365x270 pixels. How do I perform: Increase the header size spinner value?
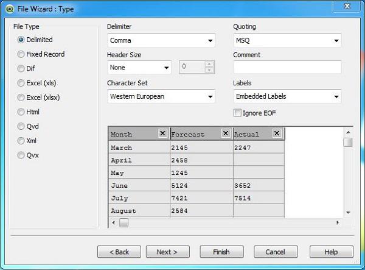209,64
